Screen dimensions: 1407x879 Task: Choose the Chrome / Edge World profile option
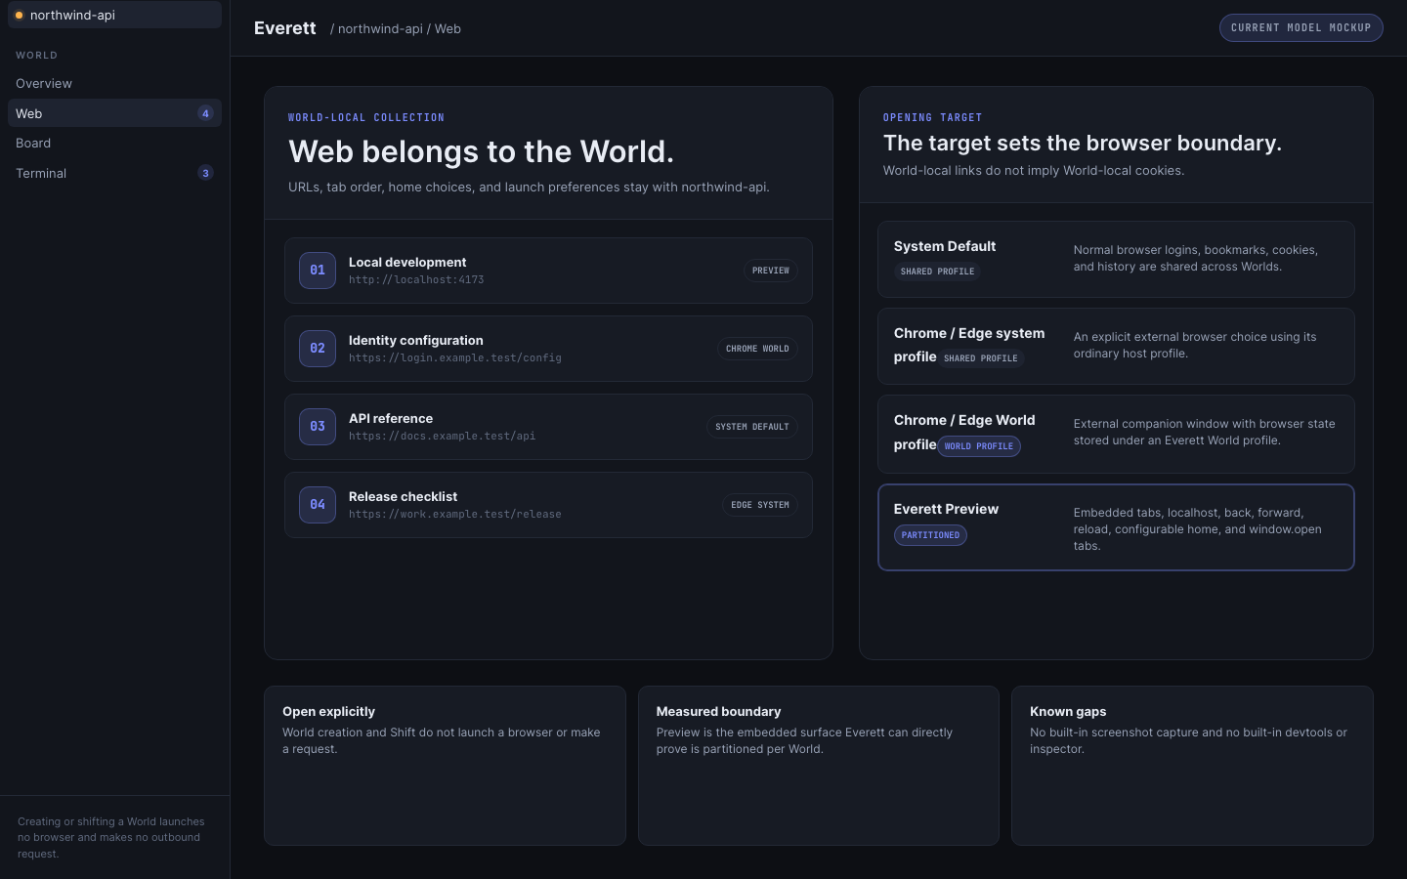coord(1116,434)
